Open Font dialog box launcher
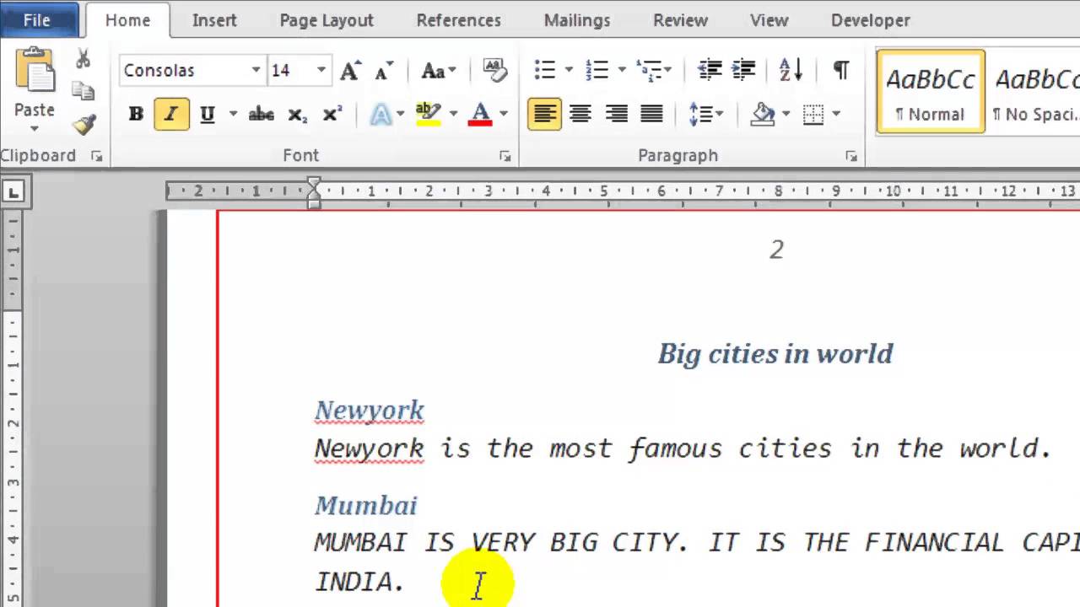The height and width of the screenshot is (607, 1080). coord(505,156)
